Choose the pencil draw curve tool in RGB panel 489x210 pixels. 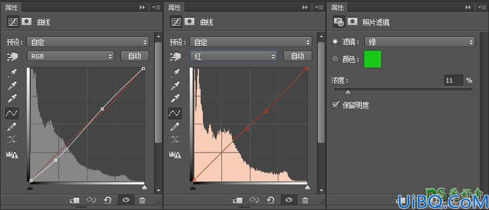click(12, 126)
